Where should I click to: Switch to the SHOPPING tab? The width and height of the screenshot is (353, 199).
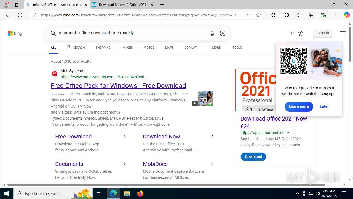point(103,48)
